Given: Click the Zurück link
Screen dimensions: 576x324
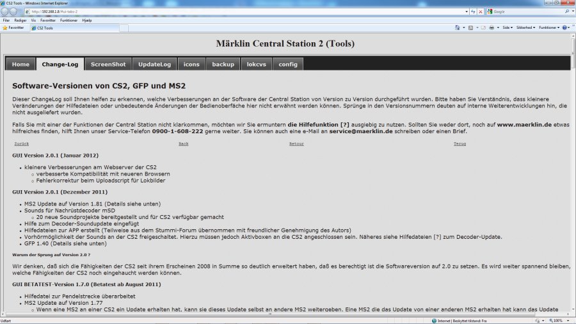Looking at the screenshot, I should [x=21, y=143].
